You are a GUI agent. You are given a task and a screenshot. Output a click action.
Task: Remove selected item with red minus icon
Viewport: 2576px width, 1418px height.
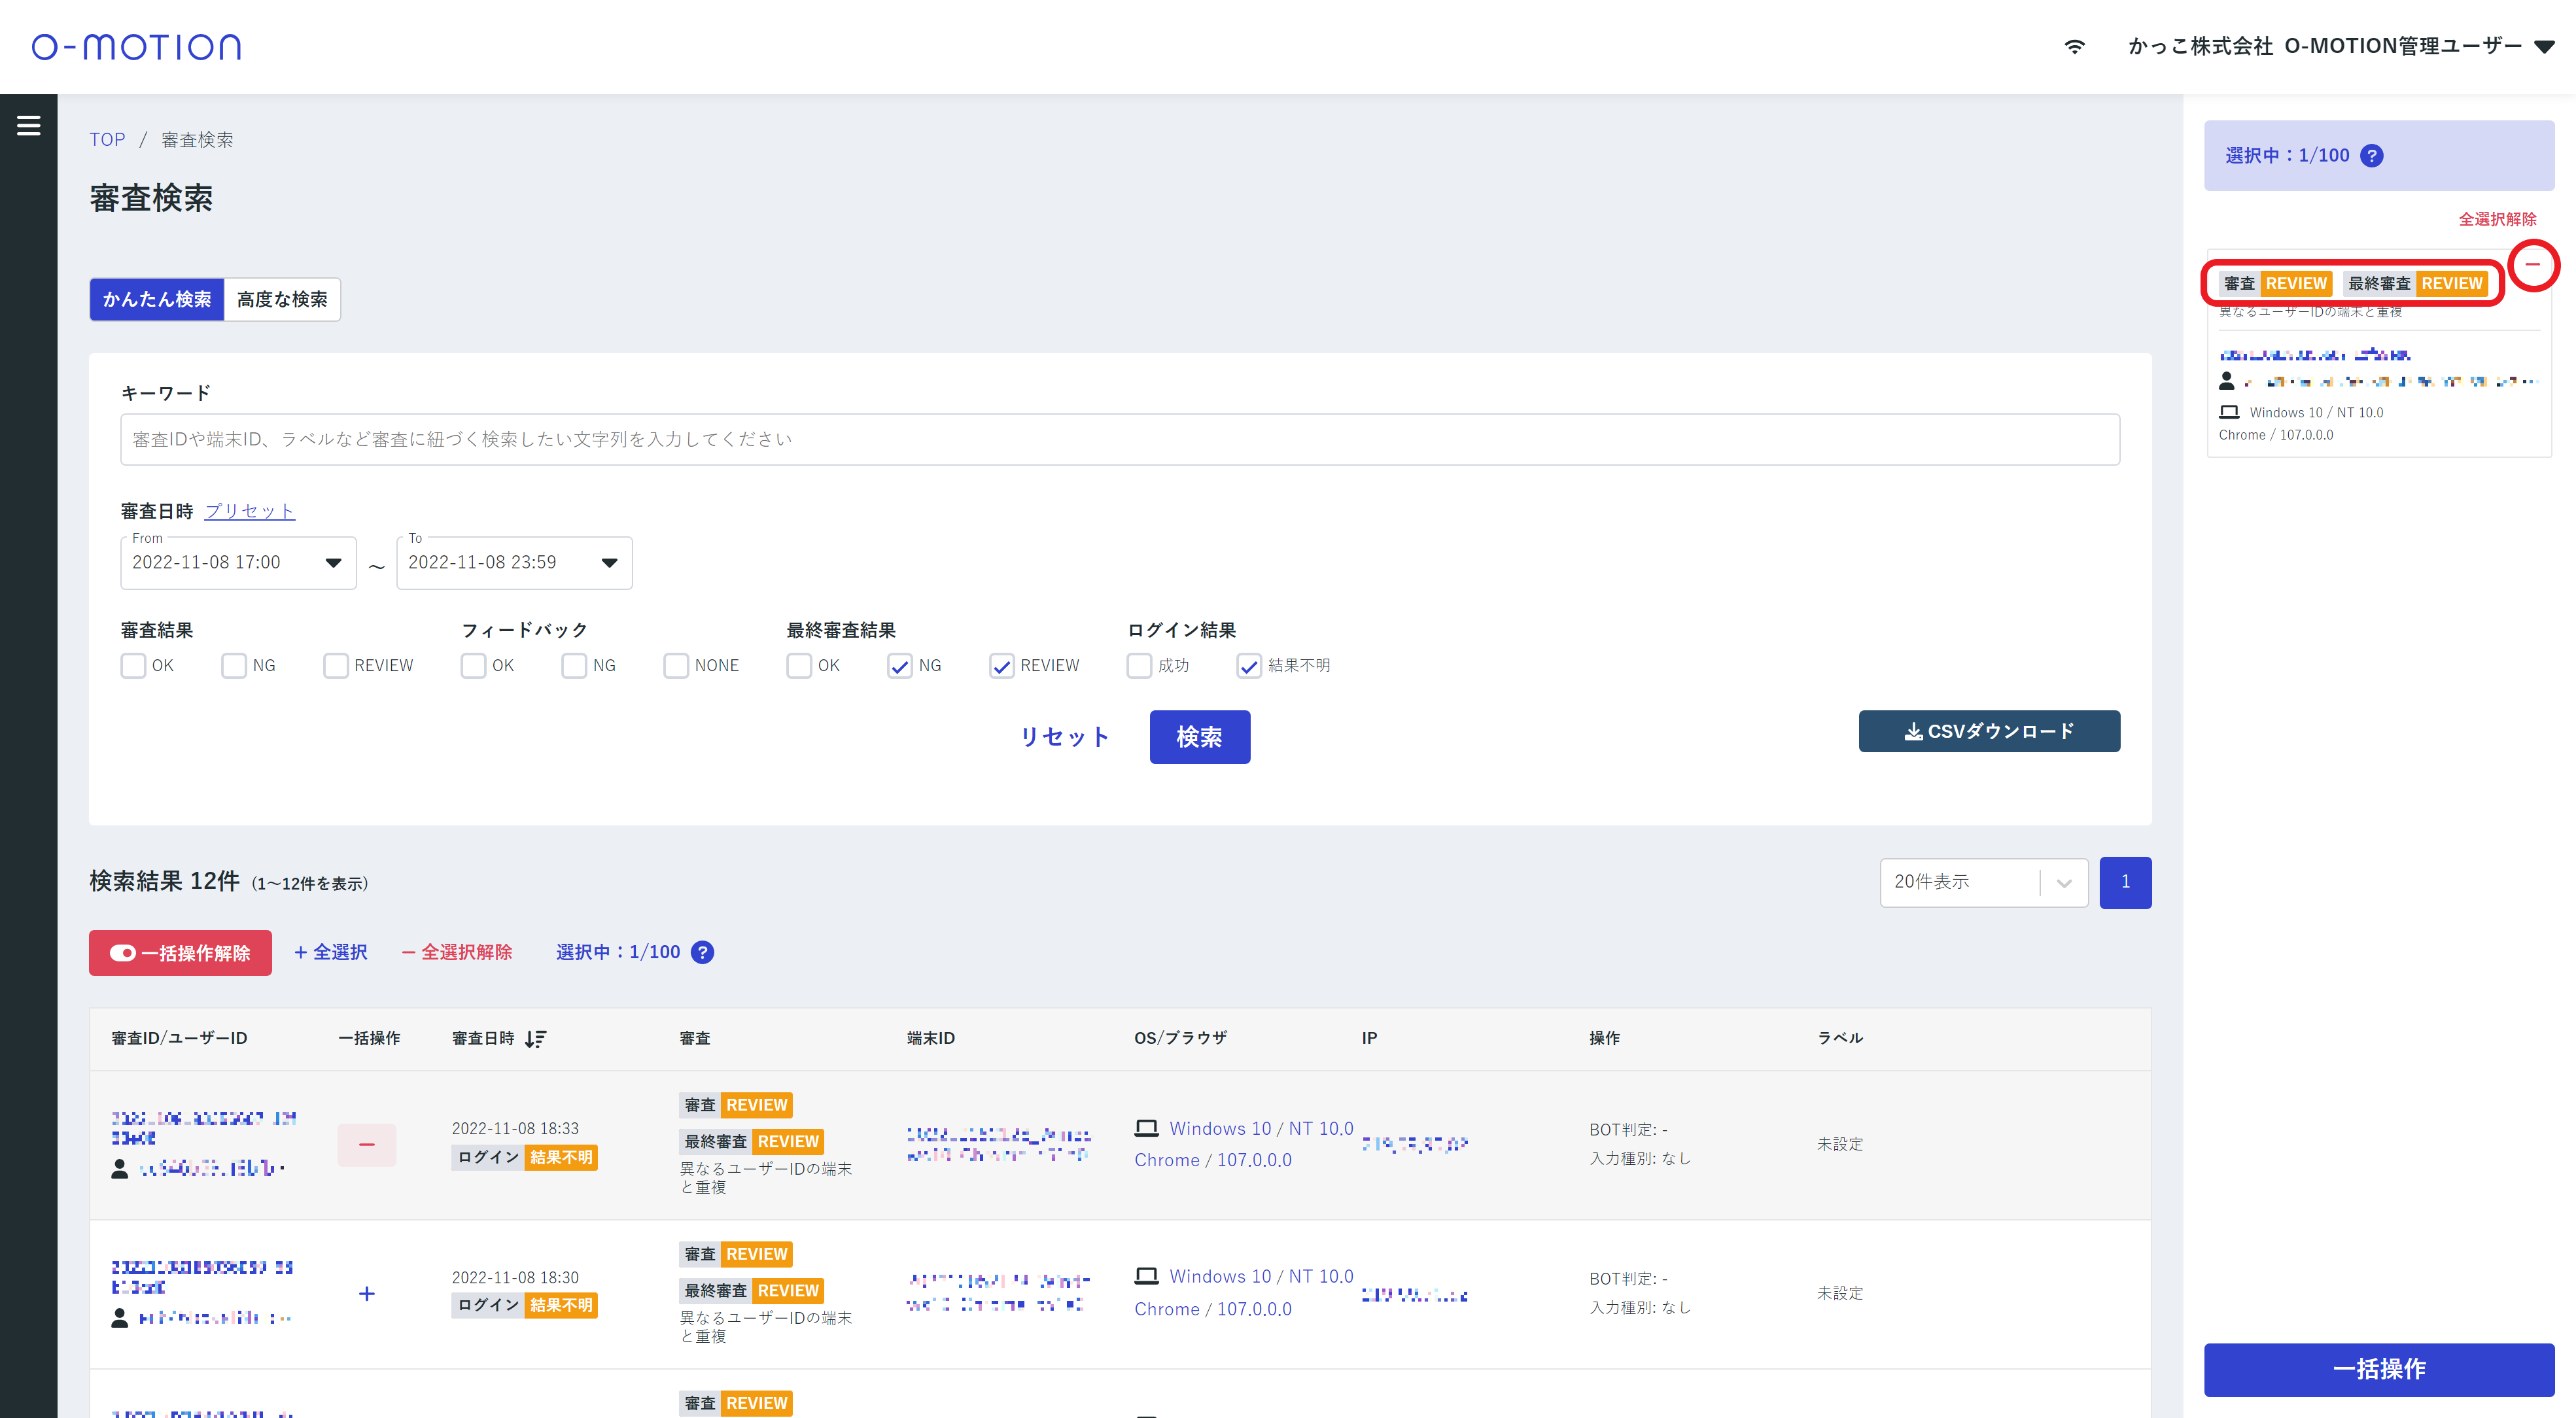(2532, 265)
